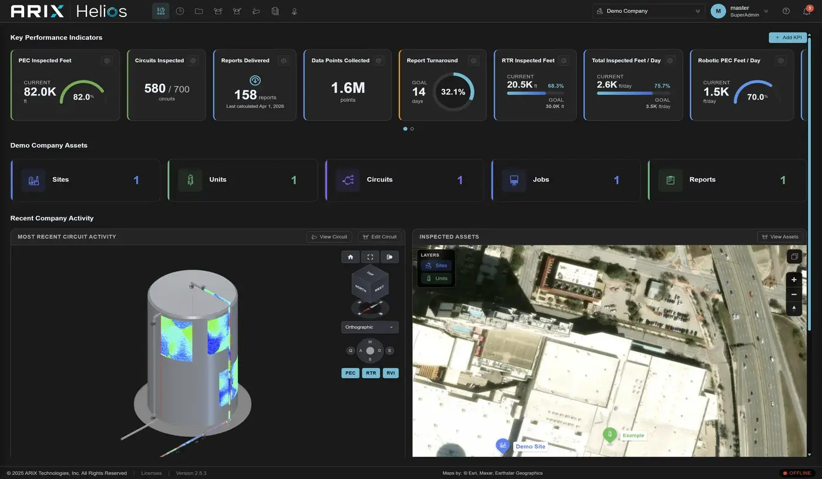
Task: Toggle the RTR data layer
Action: [x=371, y=373]
